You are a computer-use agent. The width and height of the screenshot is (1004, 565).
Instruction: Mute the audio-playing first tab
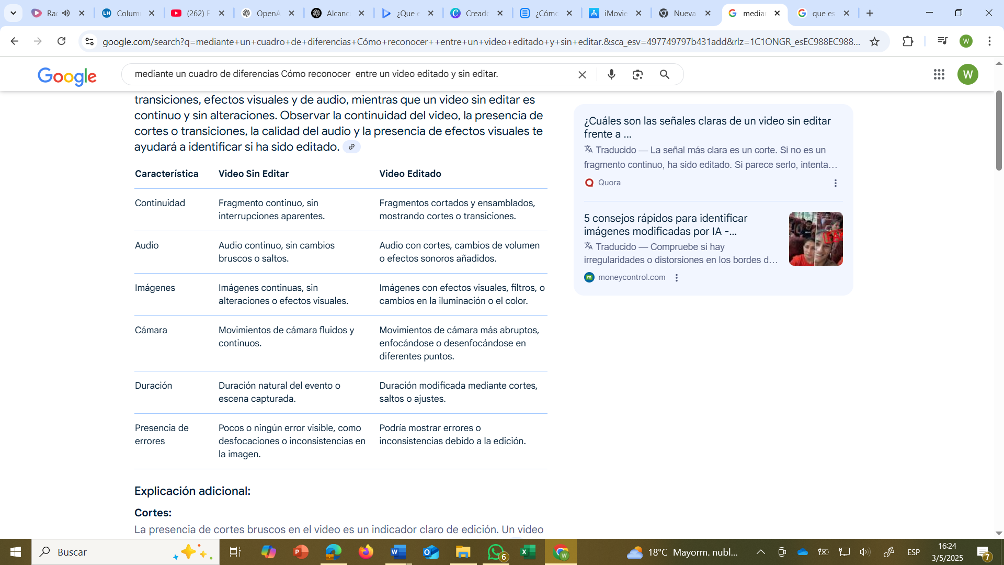point(66,13)
